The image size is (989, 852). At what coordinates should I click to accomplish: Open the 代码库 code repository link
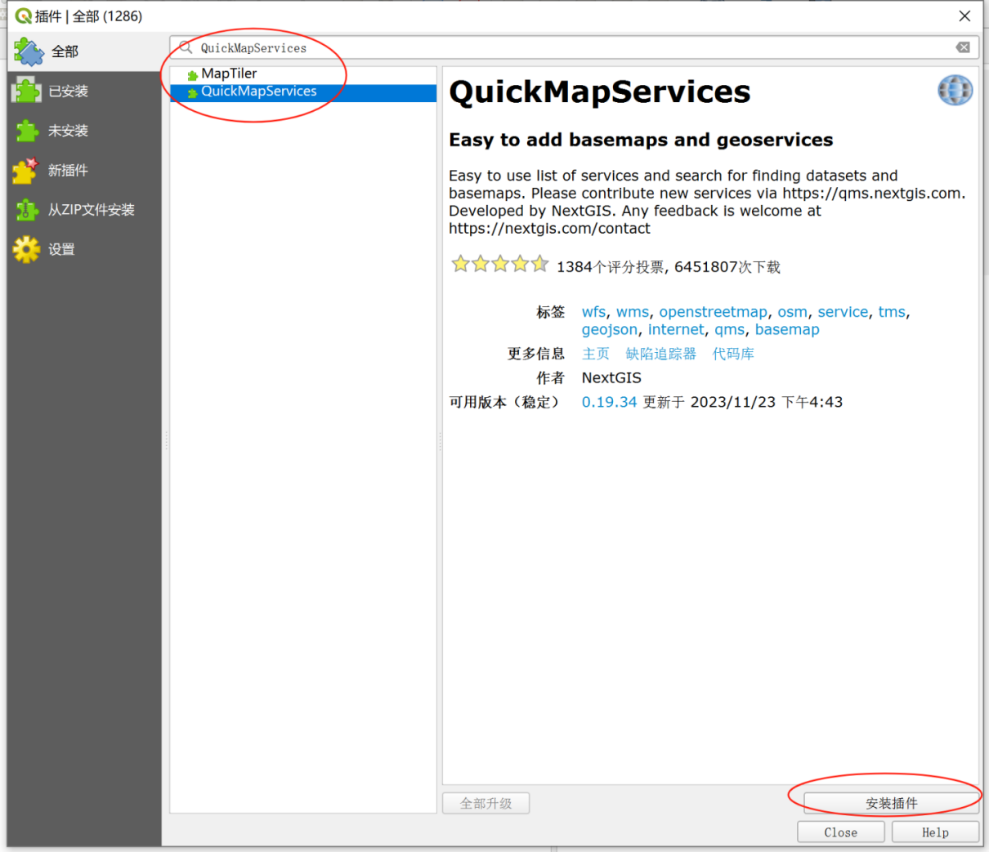point(733,354)
